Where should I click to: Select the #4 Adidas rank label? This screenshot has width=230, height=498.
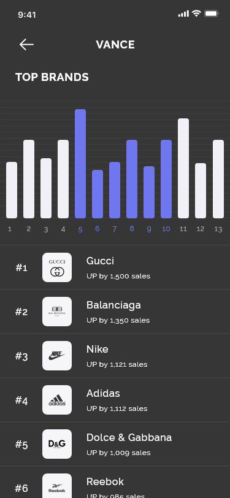[21, 401]
